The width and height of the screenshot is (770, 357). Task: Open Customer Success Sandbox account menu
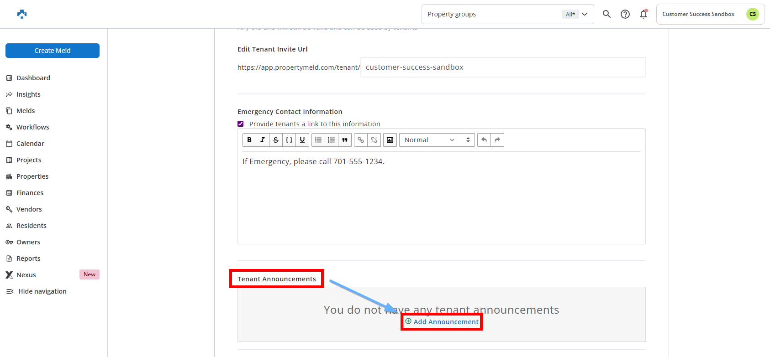pos(710,14)
